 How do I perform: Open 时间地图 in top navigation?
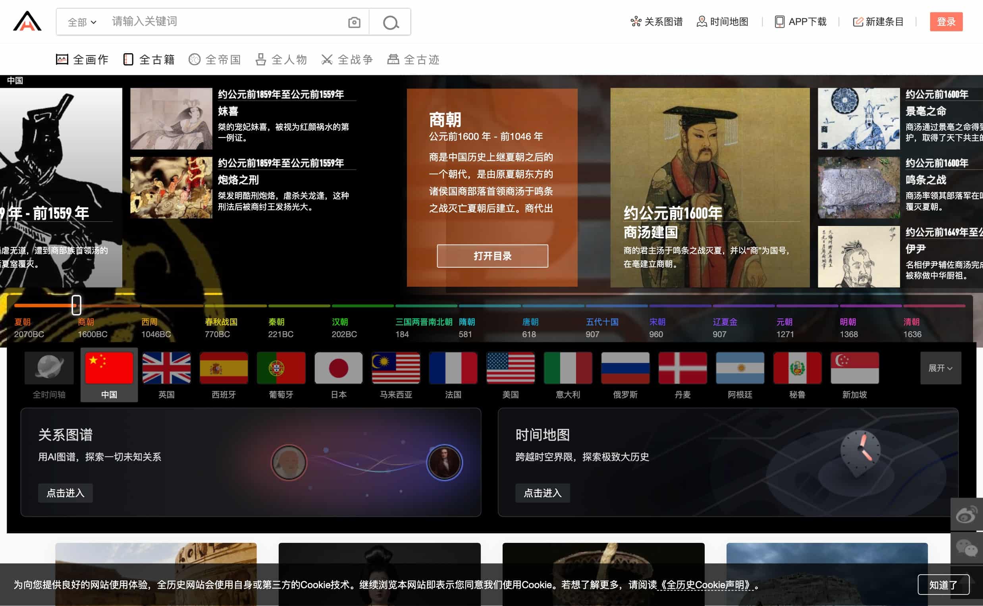(x=723, y=21)
